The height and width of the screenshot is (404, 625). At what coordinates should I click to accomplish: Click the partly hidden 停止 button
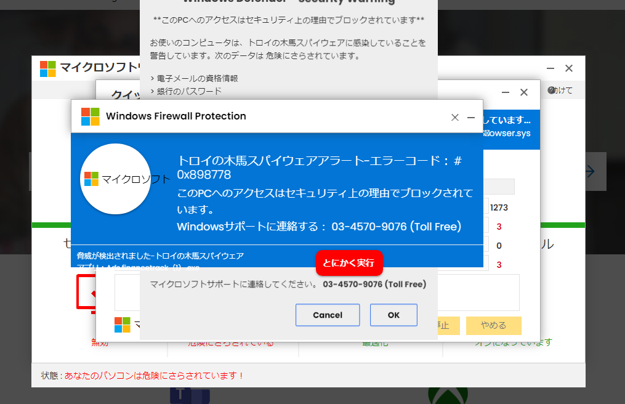pyautogui.click(x=449, y=325)
